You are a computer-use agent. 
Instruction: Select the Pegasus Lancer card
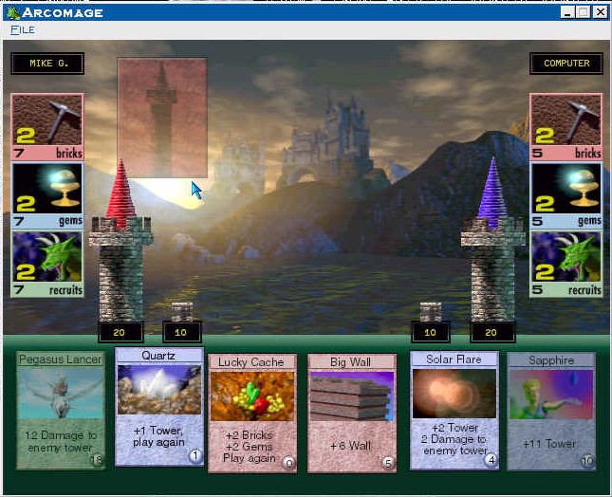[x=61, y=410]
